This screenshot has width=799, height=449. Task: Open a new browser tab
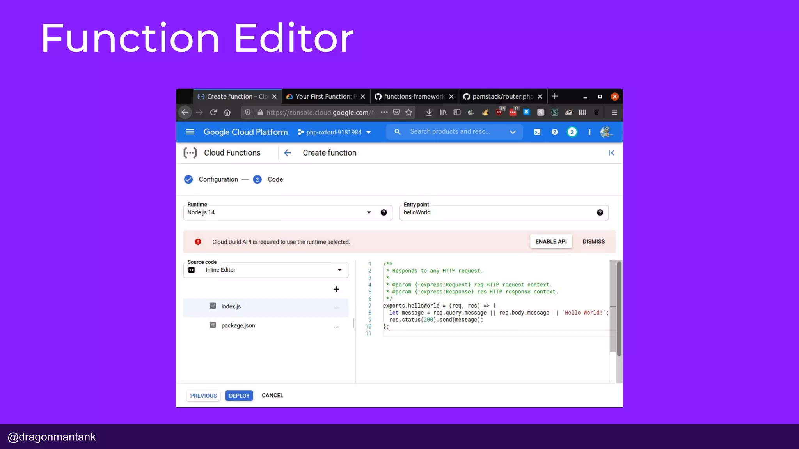tap(554, 96)
